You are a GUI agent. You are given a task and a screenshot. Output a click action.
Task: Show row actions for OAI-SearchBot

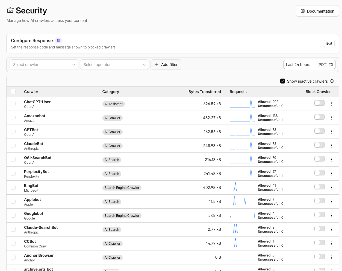point(332,160)
